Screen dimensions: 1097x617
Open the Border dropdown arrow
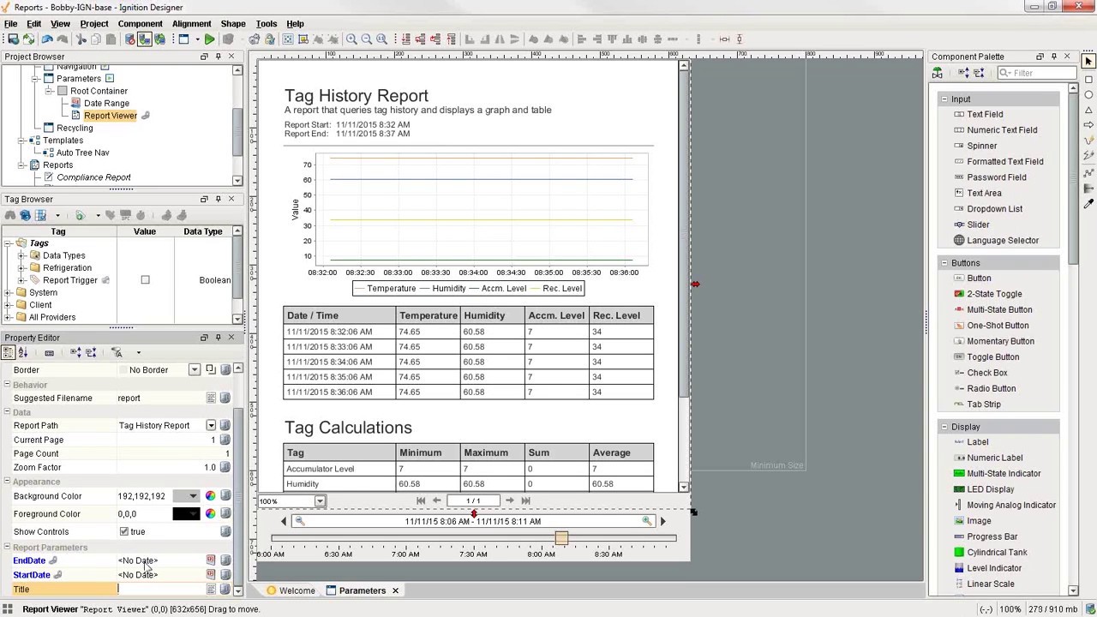pos(195,370)
